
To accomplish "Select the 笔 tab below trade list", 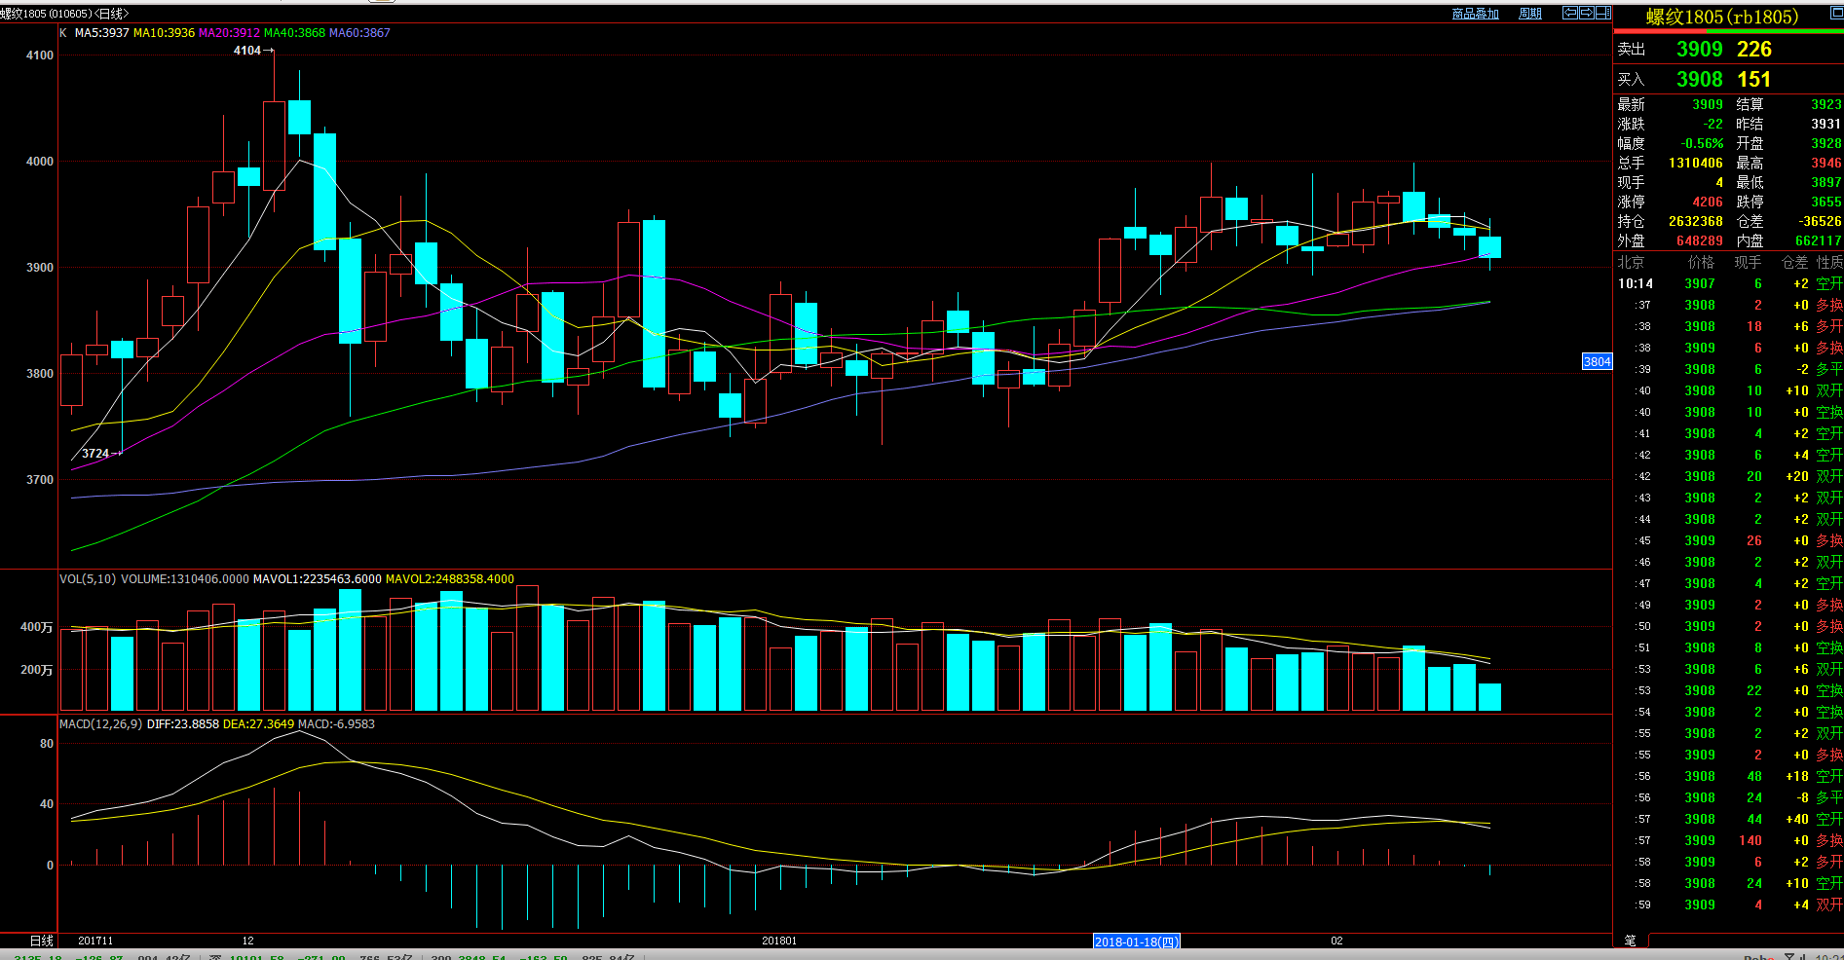I will pyautogui.click(x=1630, y=941).
